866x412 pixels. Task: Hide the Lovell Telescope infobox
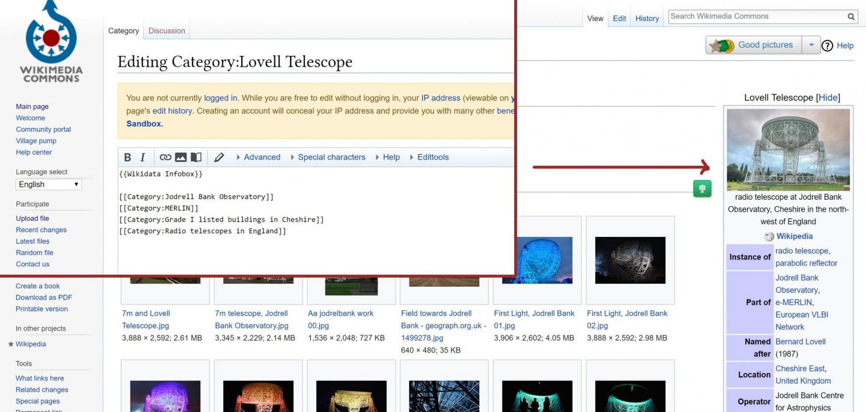pos(828,97)
